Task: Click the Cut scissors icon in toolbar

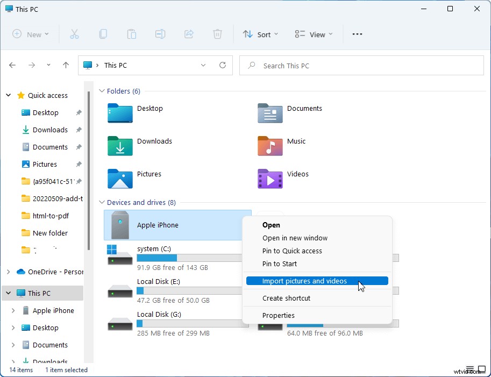Action: [x=74, y=34]
